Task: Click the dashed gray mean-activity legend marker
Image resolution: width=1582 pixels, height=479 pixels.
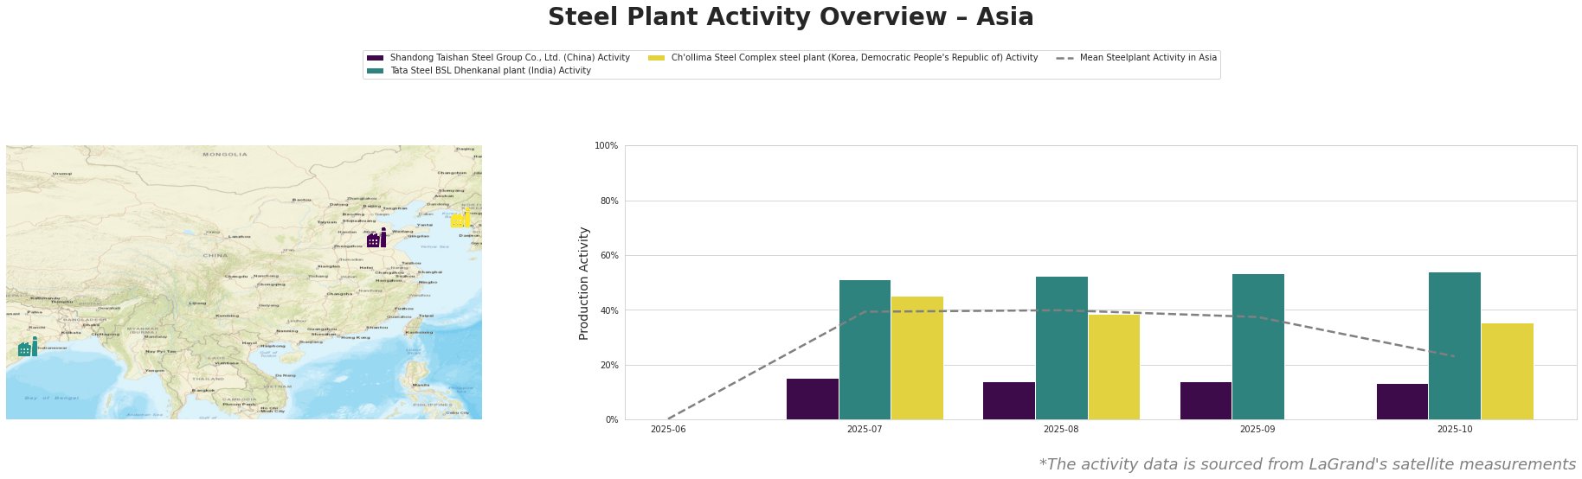Action: 1064,58
